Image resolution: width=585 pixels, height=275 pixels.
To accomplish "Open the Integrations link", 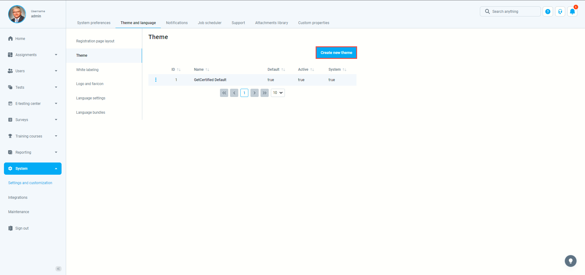I will 18,198.
